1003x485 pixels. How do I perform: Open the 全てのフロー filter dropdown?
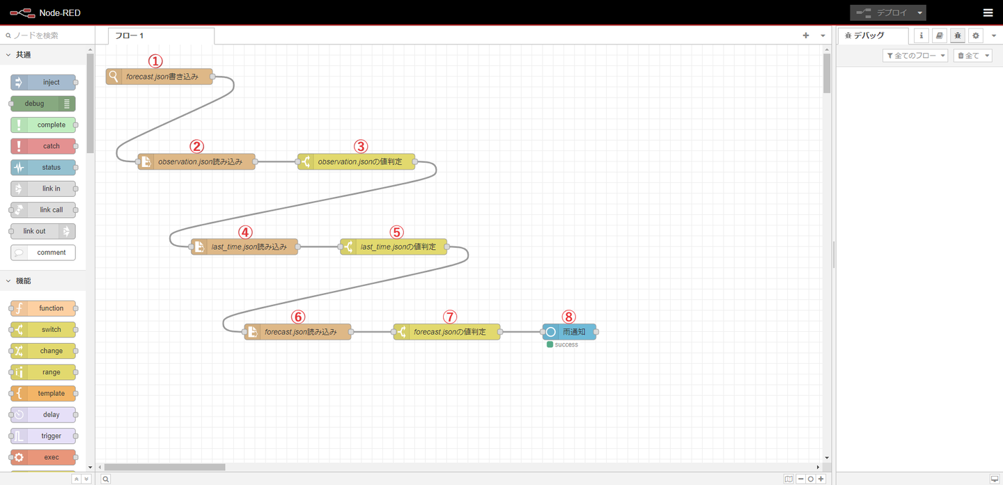(x=915, y=56)
